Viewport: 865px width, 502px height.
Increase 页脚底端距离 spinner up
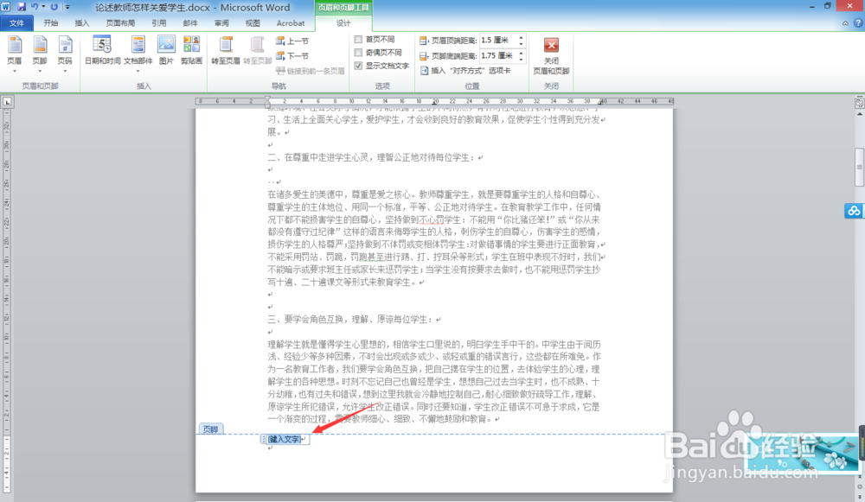click(522, 53)
